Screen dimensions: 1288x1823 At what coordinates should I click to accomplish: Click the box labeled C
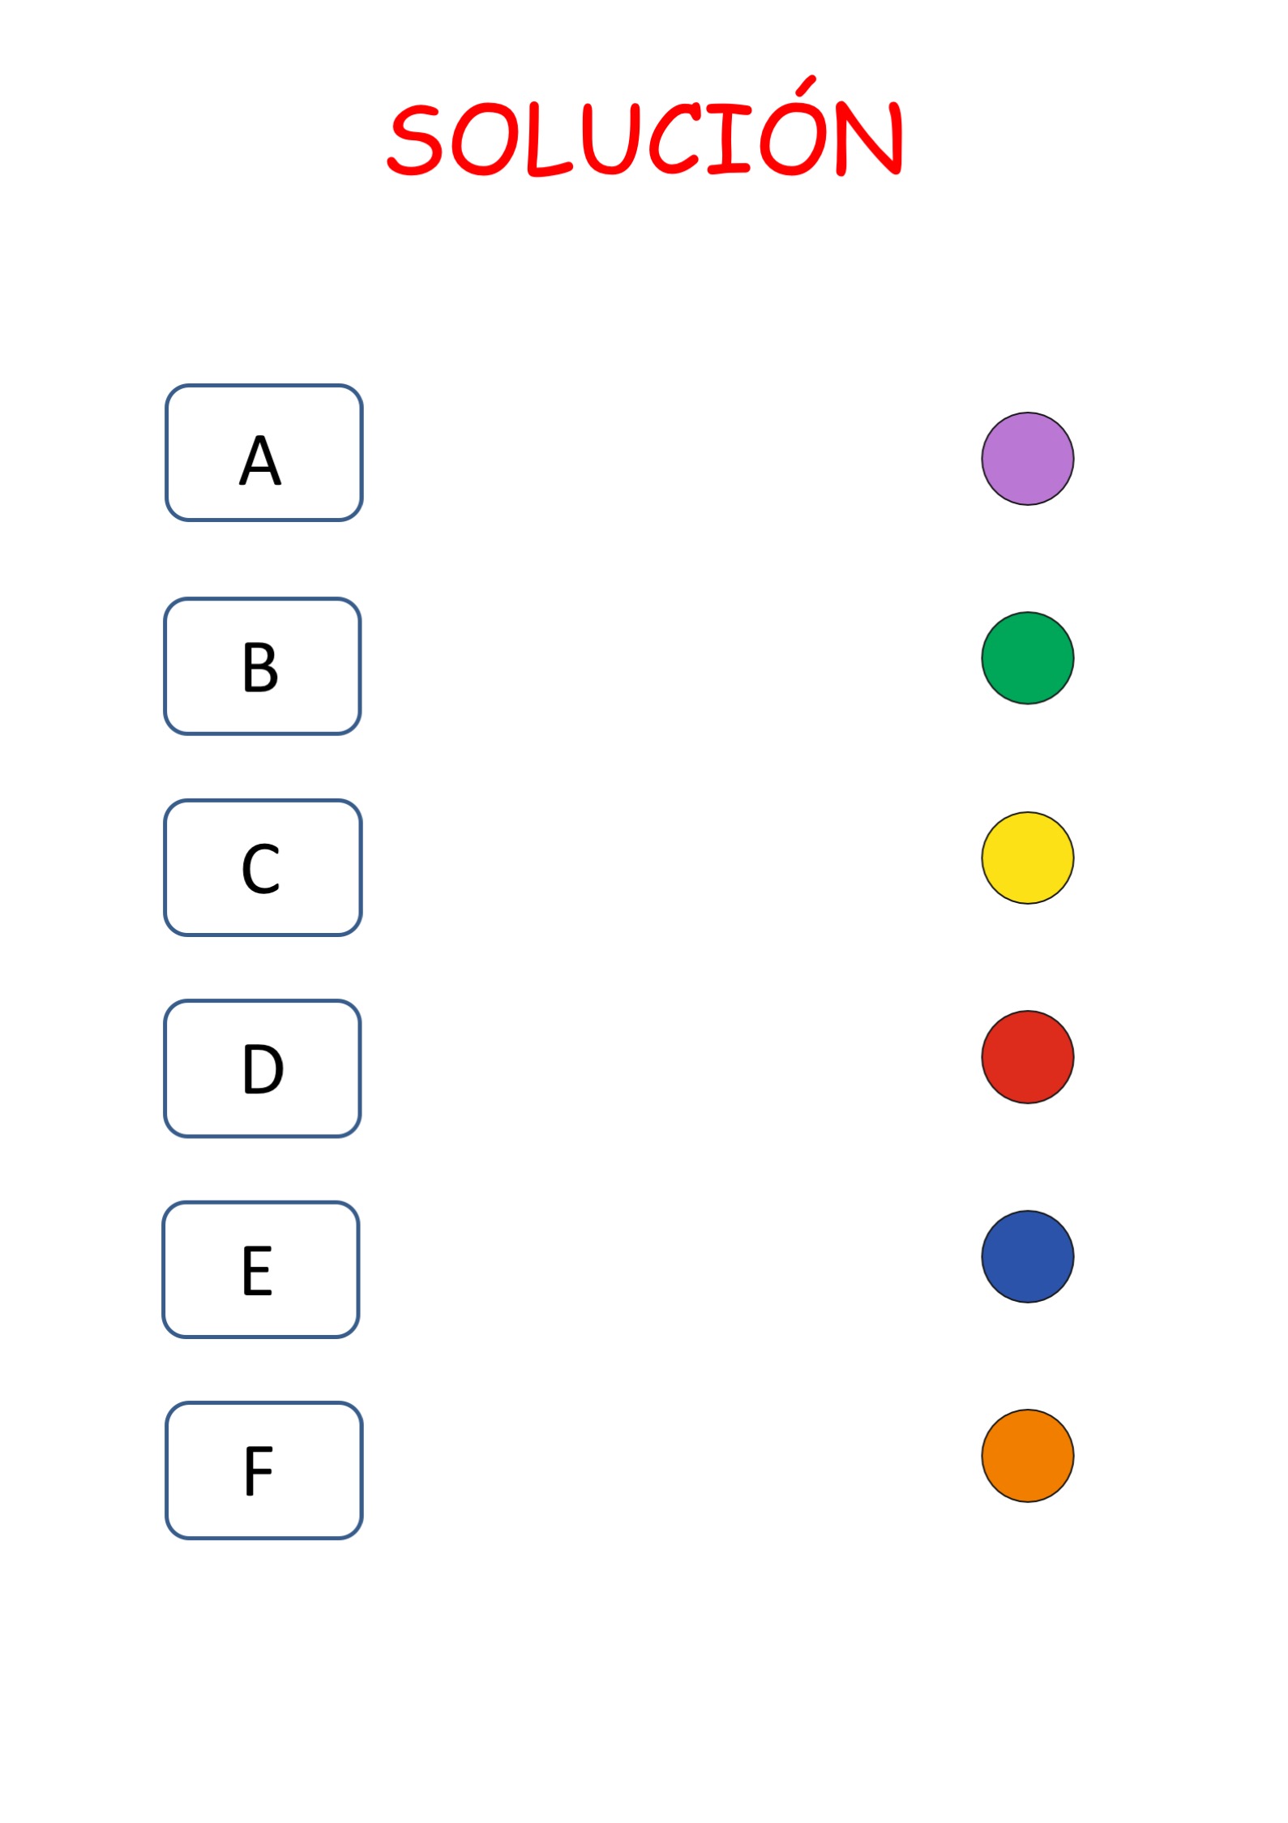[x=263, y=867]
